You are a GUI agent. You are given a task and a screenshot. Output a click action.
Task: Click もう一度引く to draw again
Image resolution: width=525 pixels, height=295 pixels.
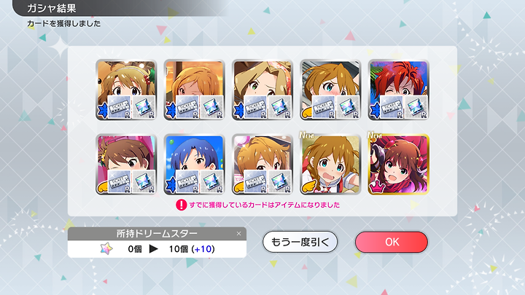300,242
